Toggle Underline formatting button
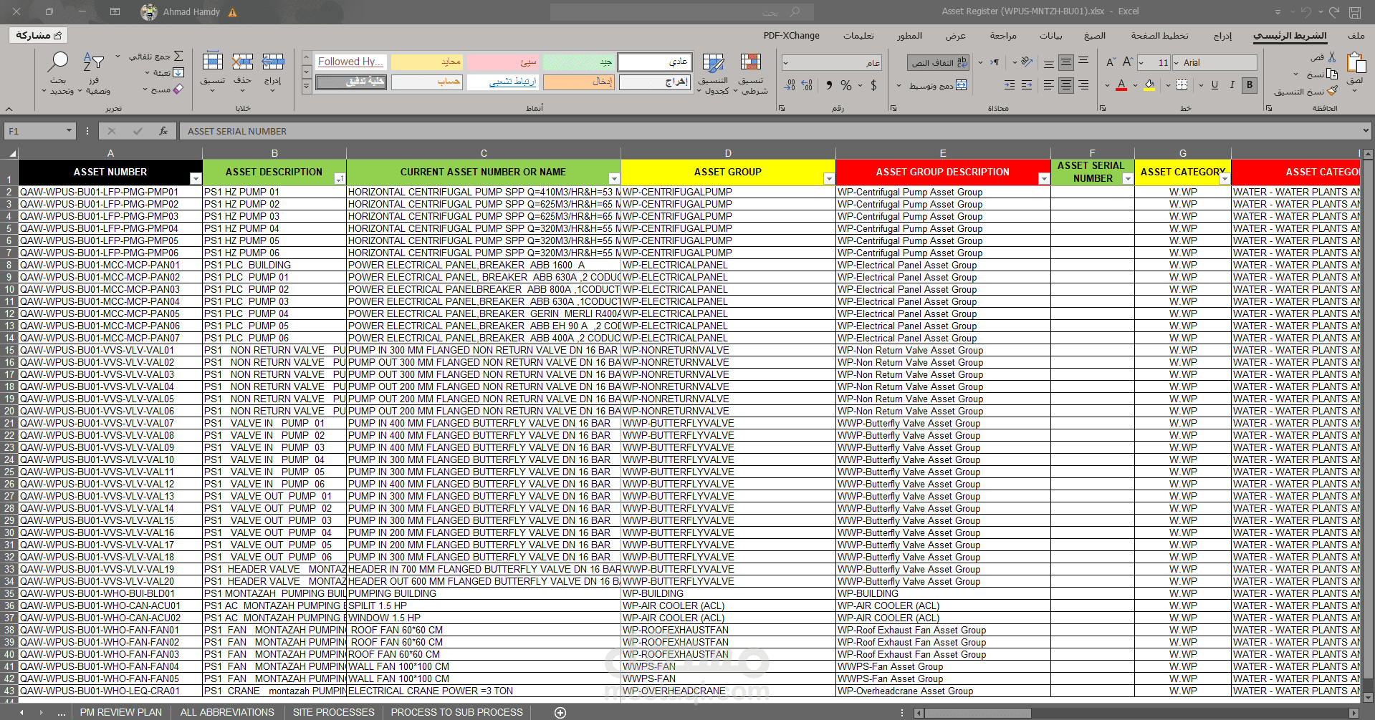The image size is (1375, 720). coord(1214,84)
